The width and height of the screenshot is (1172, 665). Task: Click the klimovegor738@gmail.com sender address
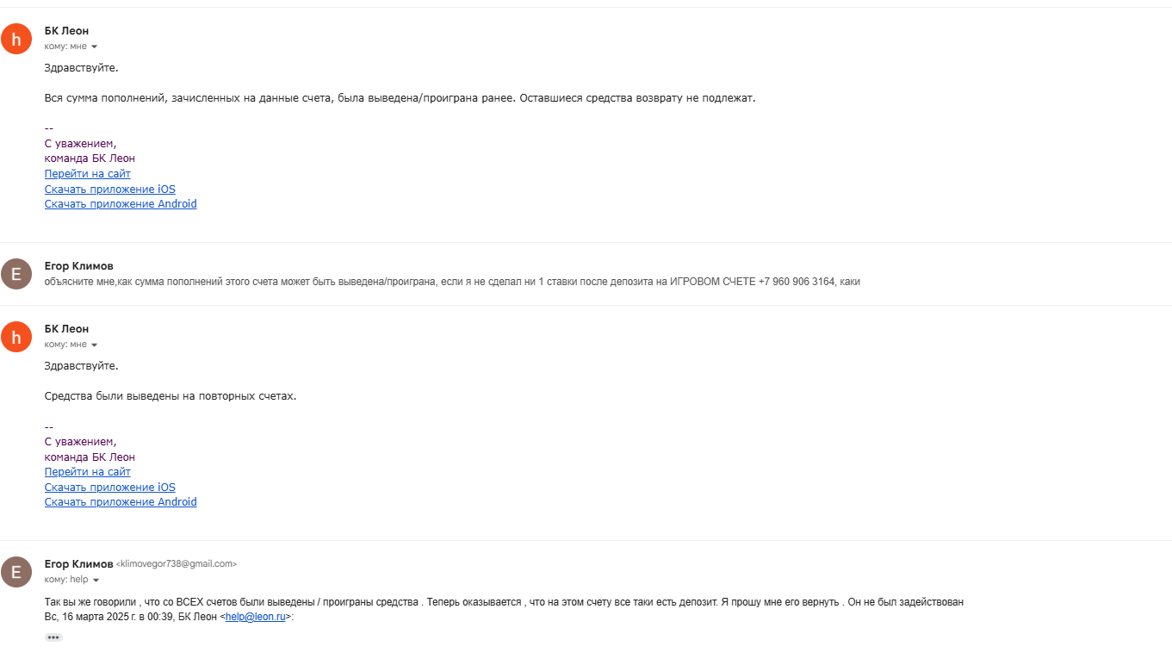pyautogui.click(x=177, y=564)
